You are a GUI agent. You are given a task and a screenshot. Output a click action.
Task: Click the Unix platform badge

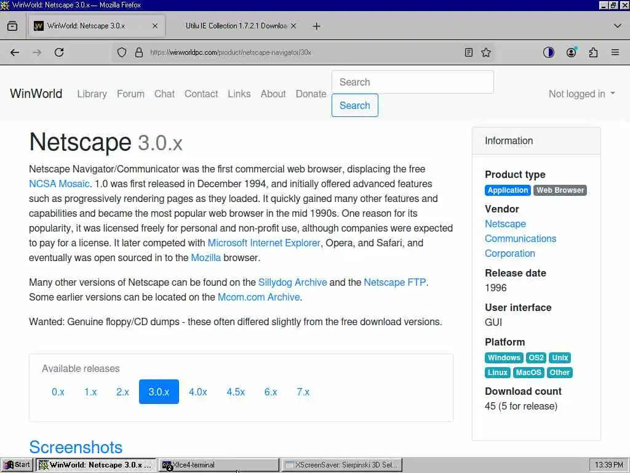560,358
